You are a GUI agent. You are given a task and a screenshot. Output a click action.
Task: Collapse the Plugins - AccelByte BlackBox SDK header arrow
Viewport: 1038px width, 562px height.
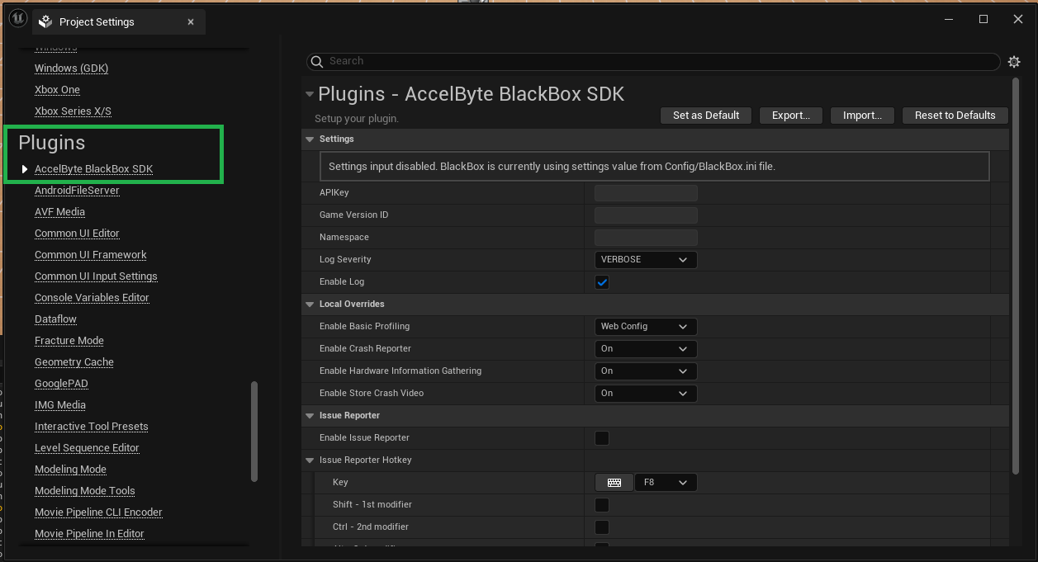[x=310, y=94]
